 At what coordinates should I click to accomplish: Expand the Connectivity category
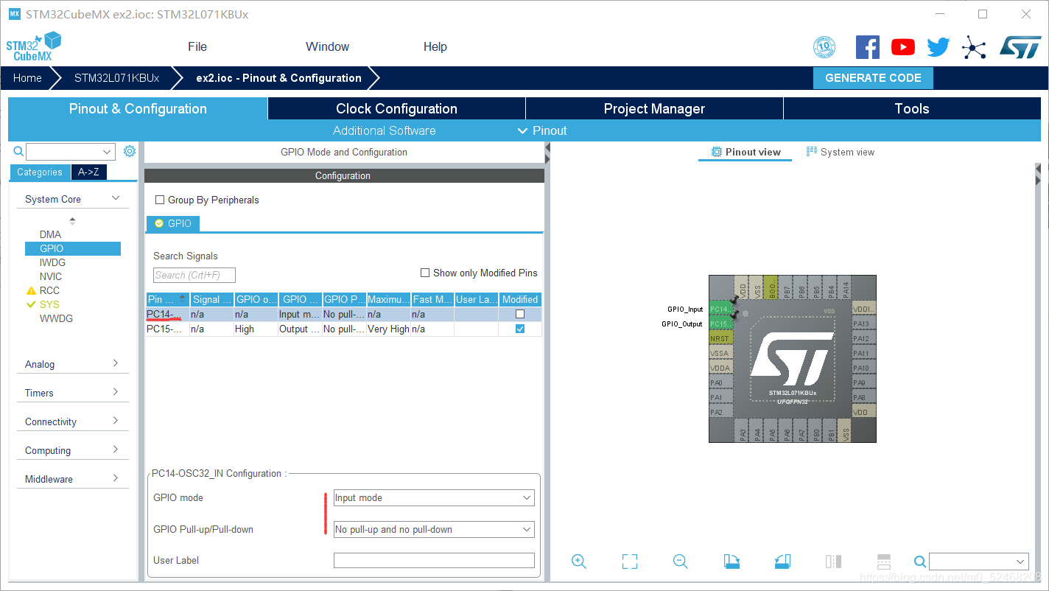pos(116,421)
